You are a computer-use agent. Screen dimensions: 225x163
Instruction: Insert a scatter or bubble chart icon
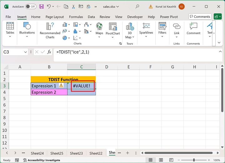click(76, 38)
